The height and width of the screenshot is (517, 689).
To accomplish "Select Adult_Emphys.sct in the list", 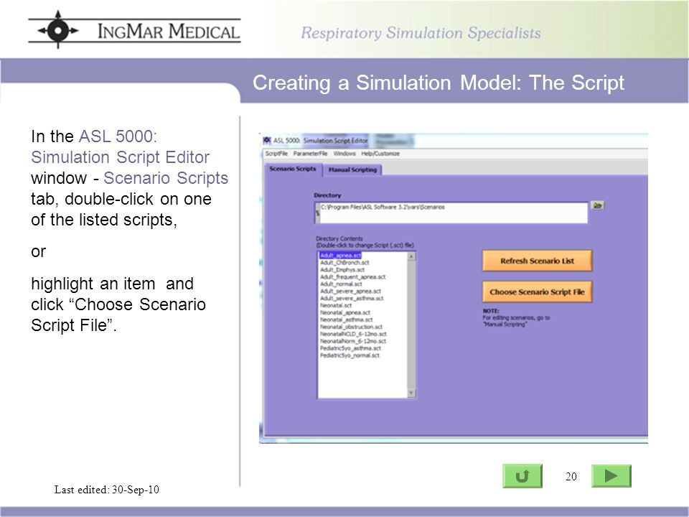I will (342, 269).
